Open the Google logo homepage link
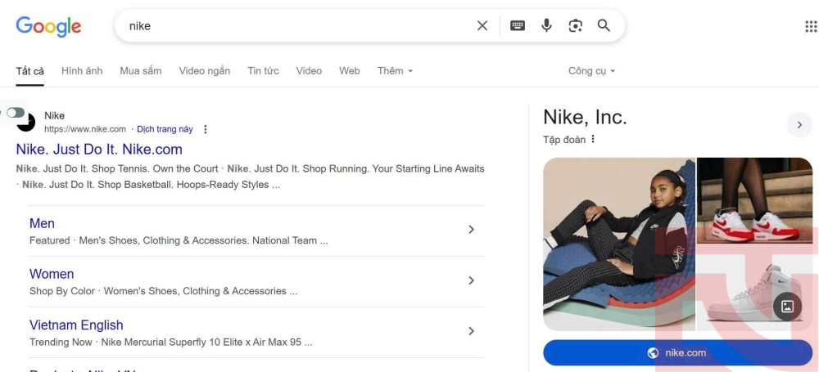The image size is (819, 372). [48, 26]
